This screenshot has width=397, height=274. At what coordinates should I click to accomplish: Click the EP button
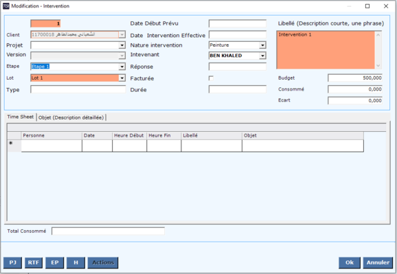(55, 262)
